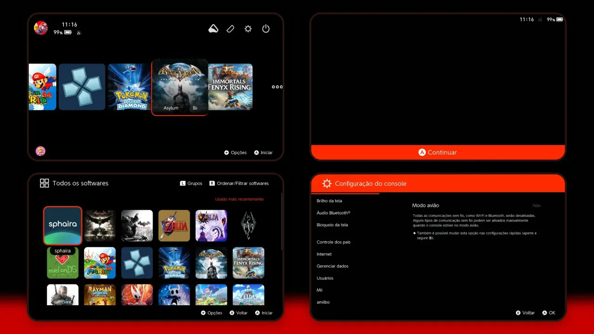Click the Princess Peach avatar on the home screen
The image size is (594, 334).
pyautogui.click(x=41, y=151)
